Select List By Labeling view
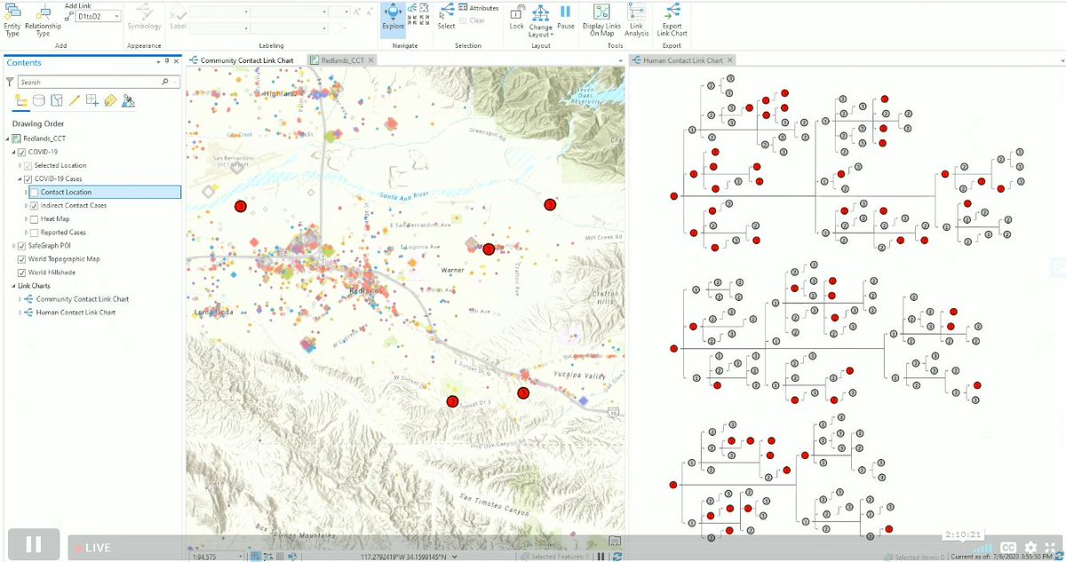1066x562 pixels. (110, 100)
